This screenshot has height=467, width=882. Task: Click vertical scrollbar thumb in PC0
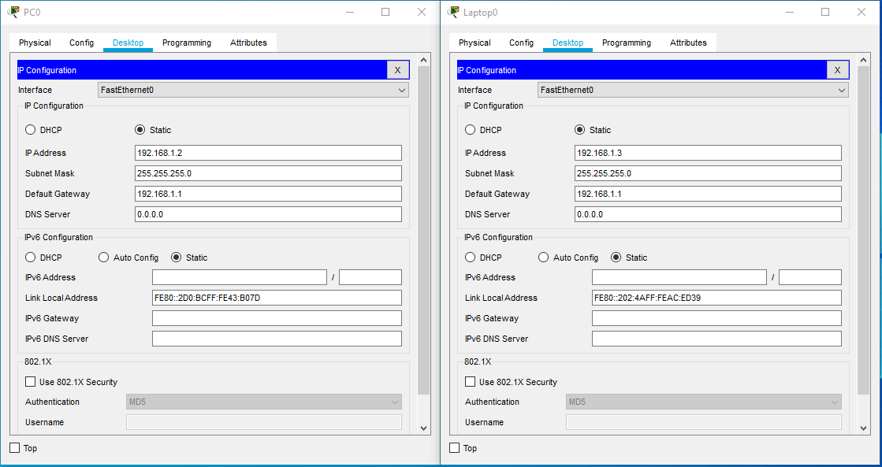pos(424,231)
